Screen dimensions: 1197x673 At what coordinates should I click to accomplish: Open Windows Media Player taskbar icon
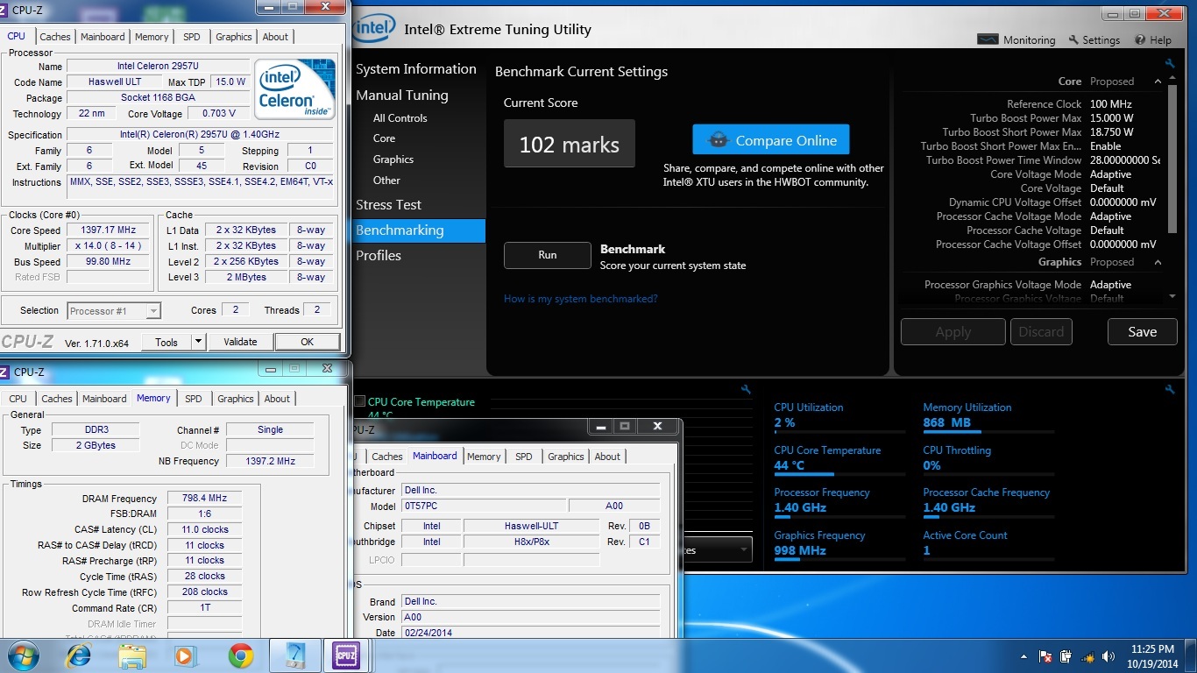185,655
